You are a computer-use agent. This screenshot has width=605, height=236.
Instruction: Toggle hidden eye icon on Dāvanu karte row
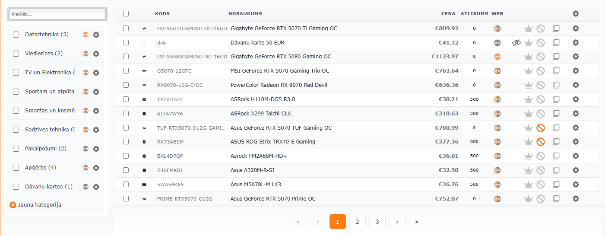[x=516, y=43]
